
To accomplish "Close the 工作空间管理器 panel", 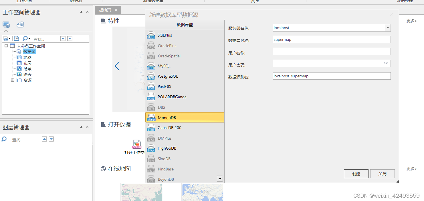I will (88, 12).
